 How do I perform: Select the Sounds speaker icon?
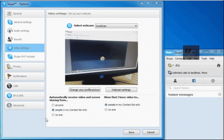pyautogui.click(x=10, y=39)
